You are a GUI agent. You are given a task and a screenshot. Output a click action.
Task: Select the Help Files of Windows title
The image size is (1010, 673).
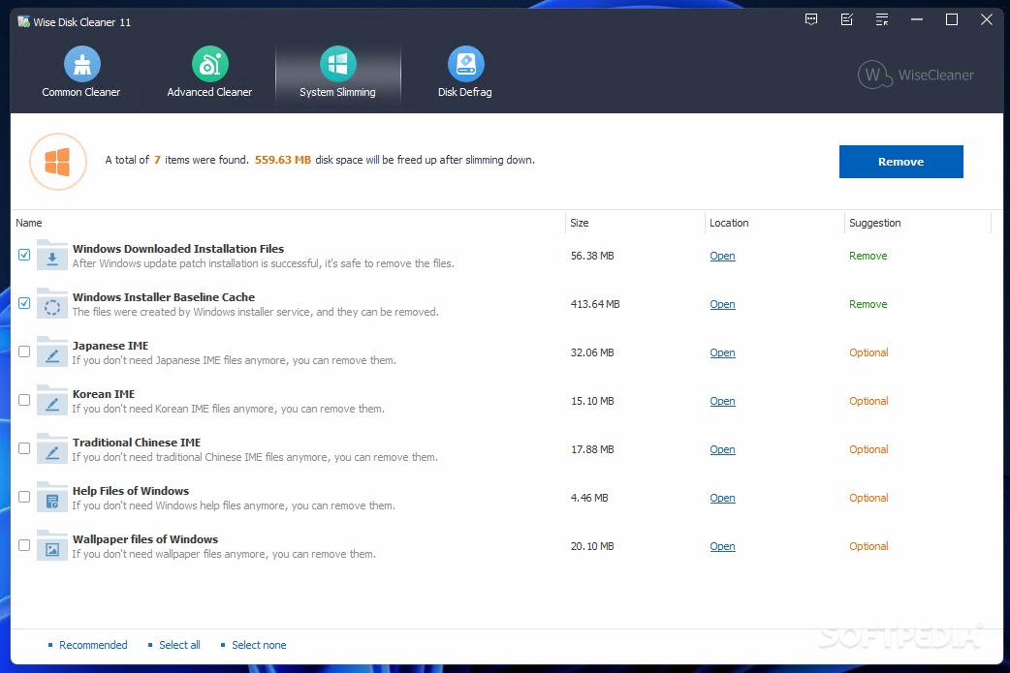coord(131,491)
